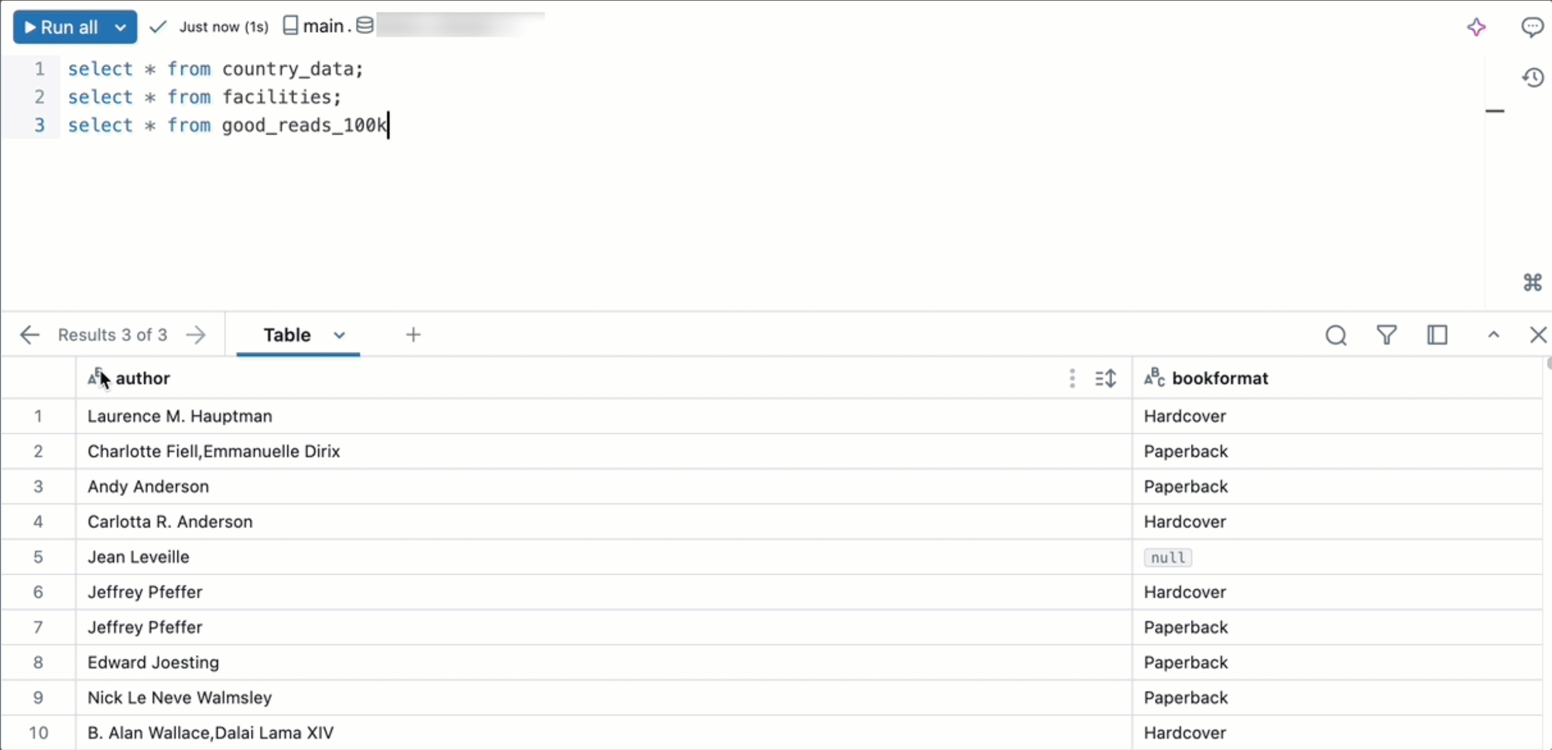Click on the null value in row 5
The width and height of the screenshot is (1552, 750).
pos(1168,557)
